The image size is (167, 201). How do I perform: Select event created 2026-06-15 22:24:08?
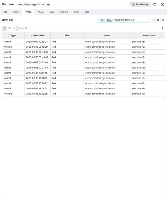point(83,68)
